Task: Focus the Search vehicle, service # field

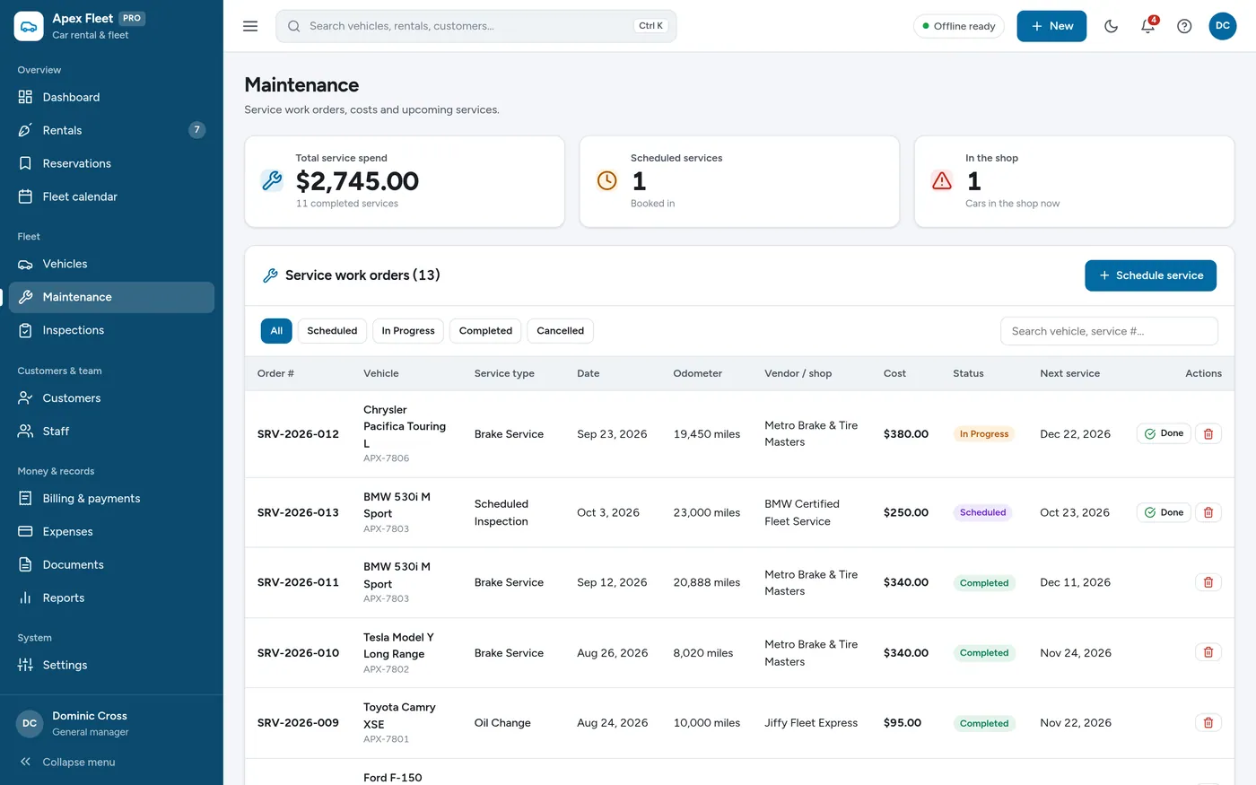Action: (1109, 331)
